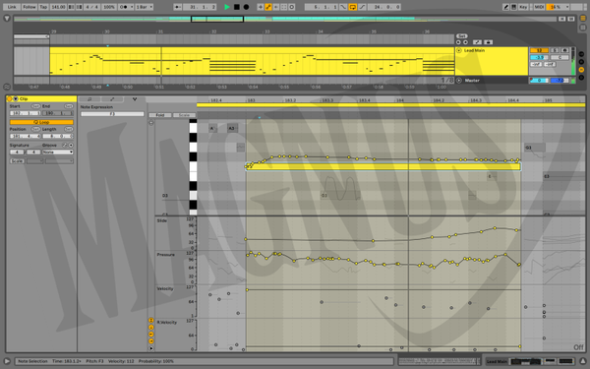Click the Set button beside End
The image size is (590, 369).
tap(69, 106)
